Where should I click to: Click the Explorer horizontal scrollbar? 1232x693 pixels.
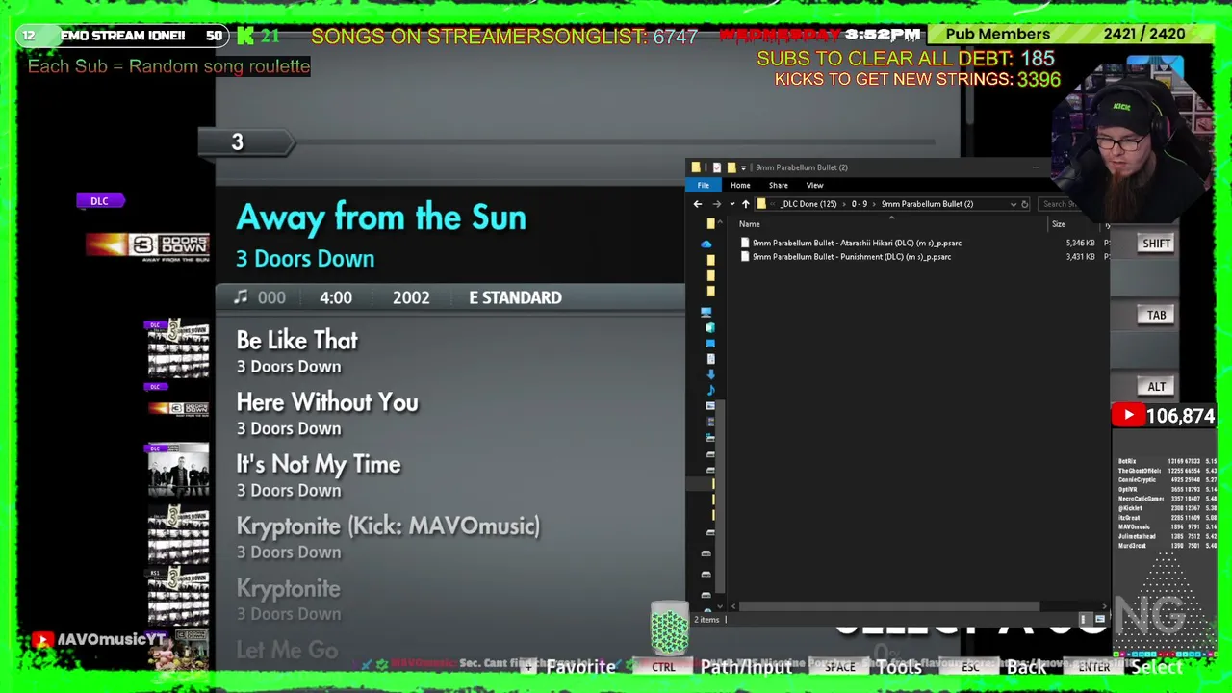[x=887, y=606]
